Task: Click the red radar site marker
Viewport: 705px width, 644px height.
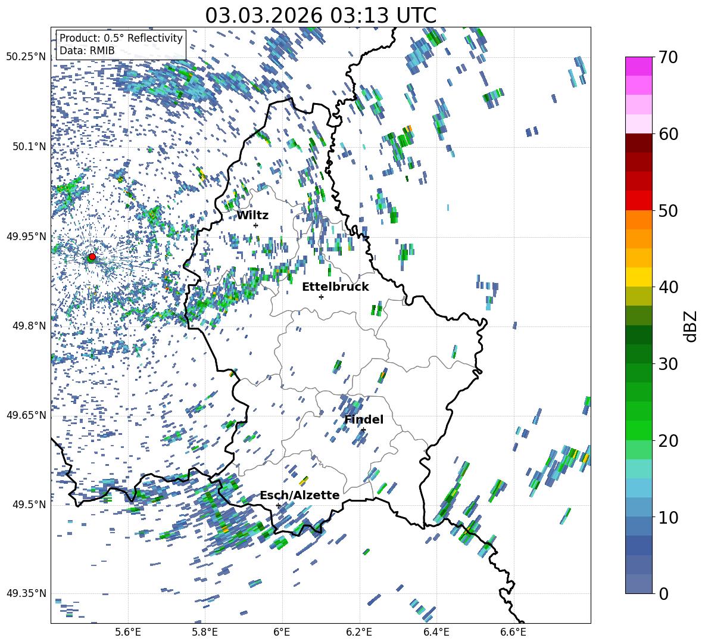Action: [92, 257]
